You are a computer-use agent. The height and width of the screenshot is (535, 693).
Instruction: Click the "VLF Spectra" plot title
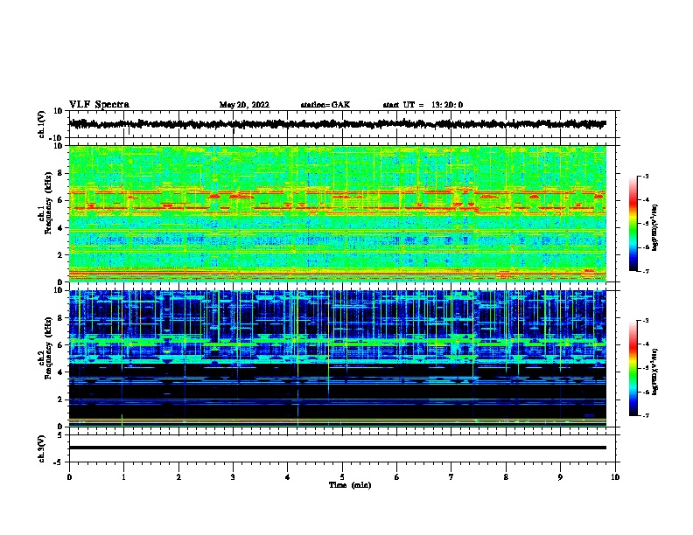[99, 105]
